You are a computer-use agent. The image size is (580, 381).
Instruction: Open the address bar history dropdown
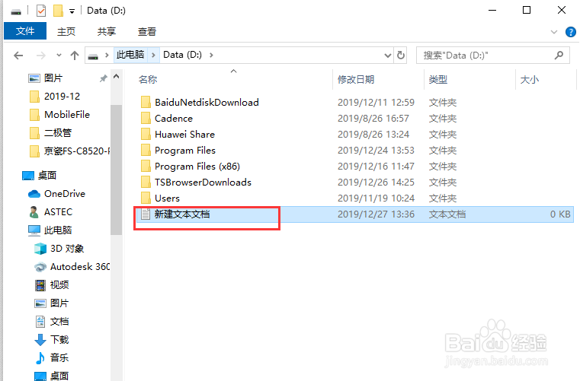point(387,56)
